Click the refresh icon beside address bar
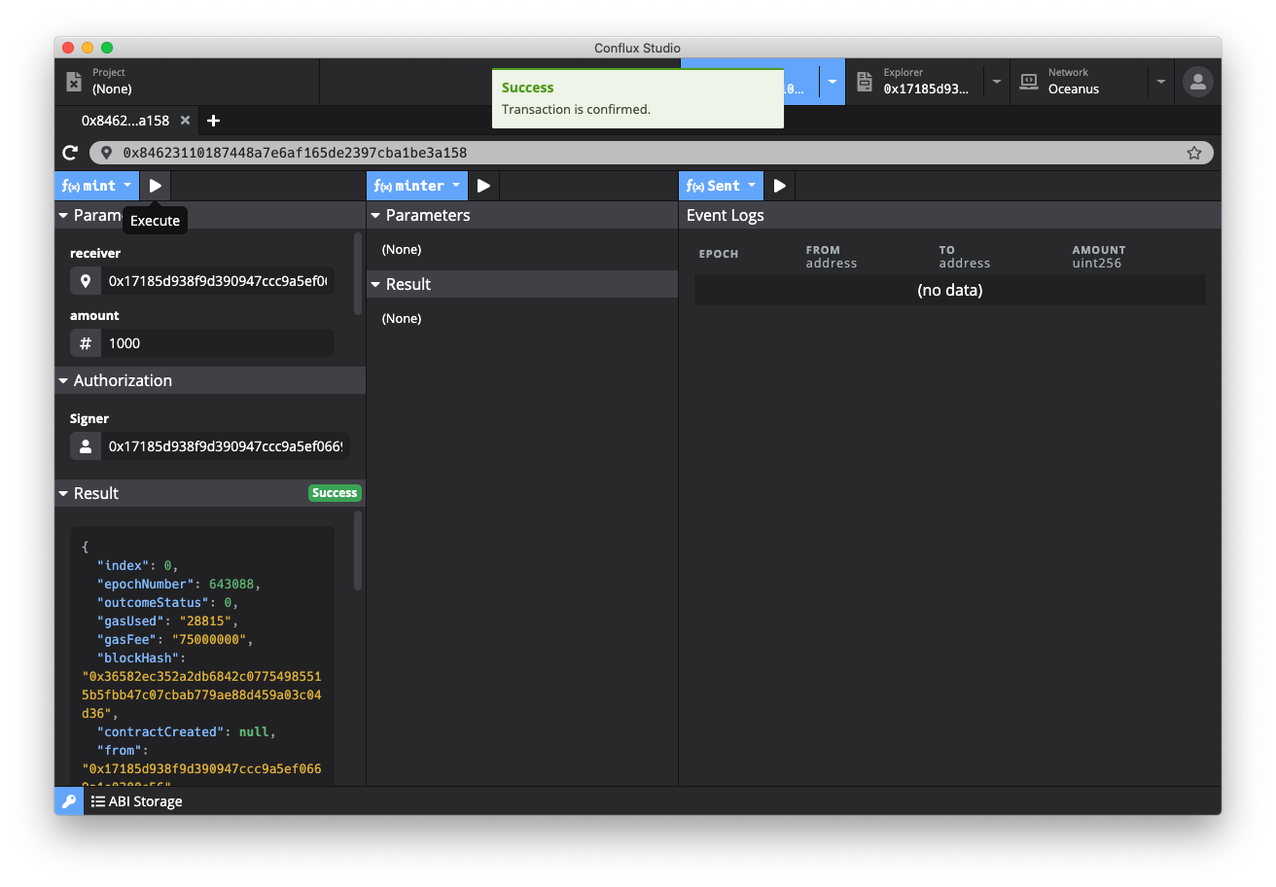Image resolution: width=1276 pixels, height=887 pixels. (x=70, y=153)
